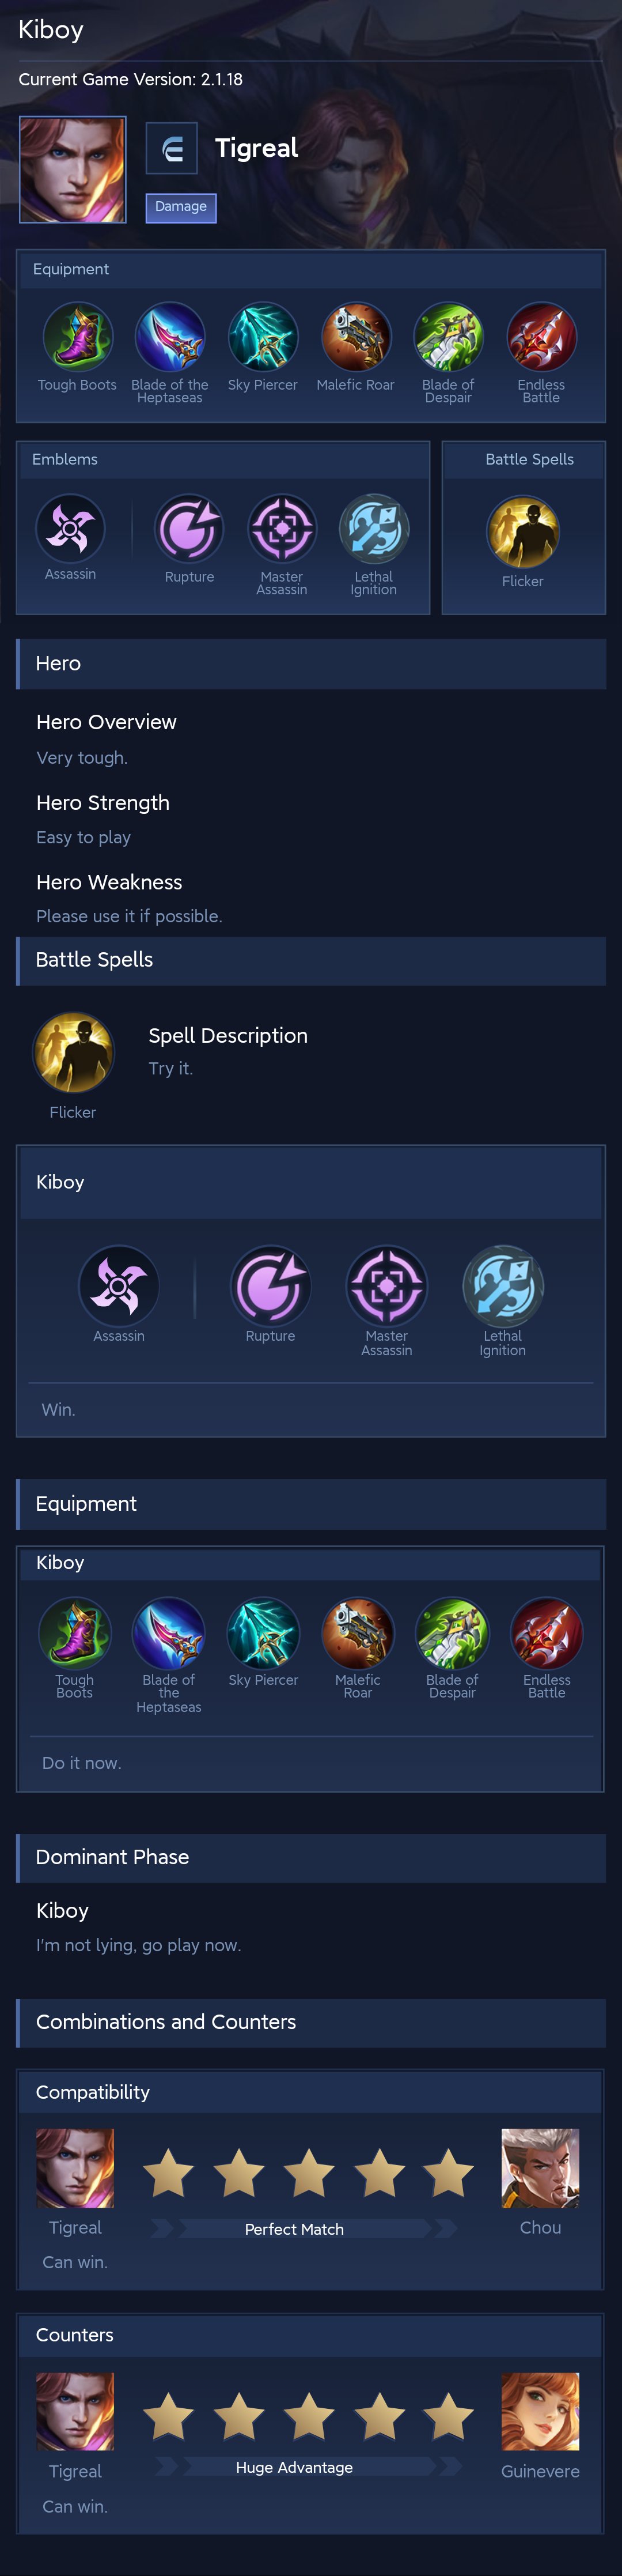This screenshot has width=622, height=2576.
Task: Click Blade of Despair in Kiboy's lower equipment list
Action: coord(452,1633)
